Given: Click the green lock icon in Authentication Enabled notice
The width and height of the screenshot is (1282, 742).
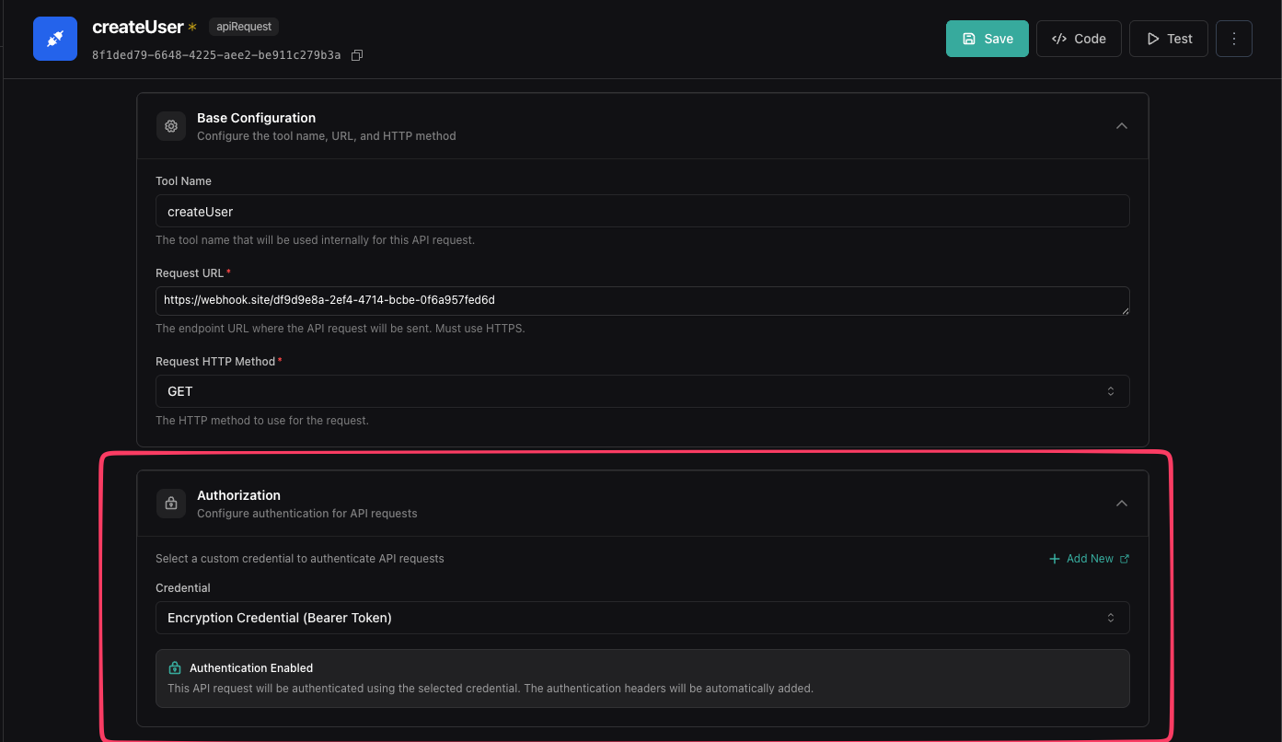Looking at the screenshot, I should pyautogui.click(x=174, y=667).
